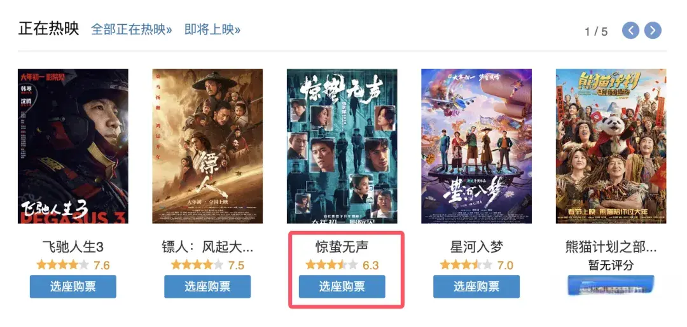Open the 熊猫计划之部... title link
The image size is (687, 327).
[611, 247]
